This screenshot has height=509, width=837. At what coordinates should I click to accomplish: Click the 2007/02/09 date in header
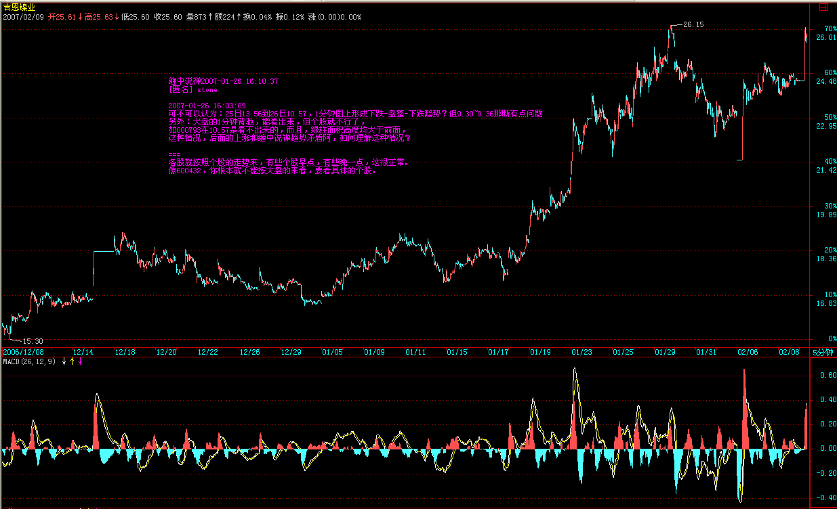[23, 17]
